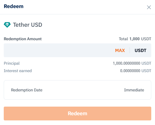Click the Total 1,000 USDT balance text
Screen dimensions: 155x125
coord(135,39)
